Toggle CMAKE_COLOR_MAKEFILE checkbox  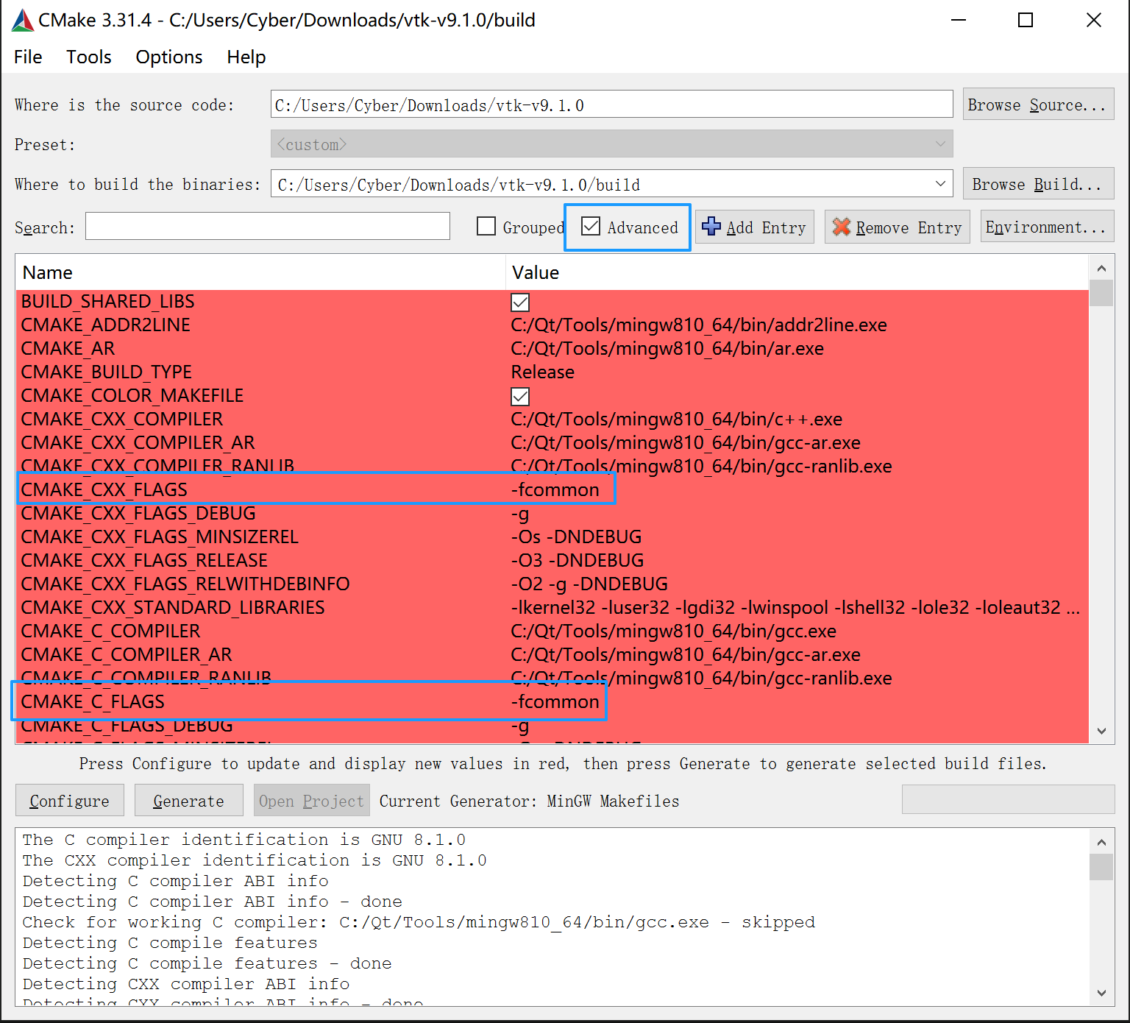click(x=520, y=396)
